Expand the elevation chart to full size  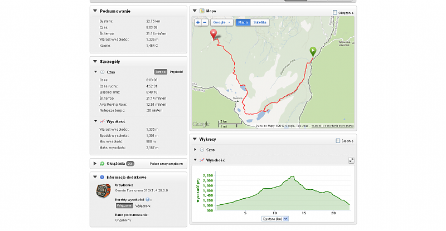point(351,160)
